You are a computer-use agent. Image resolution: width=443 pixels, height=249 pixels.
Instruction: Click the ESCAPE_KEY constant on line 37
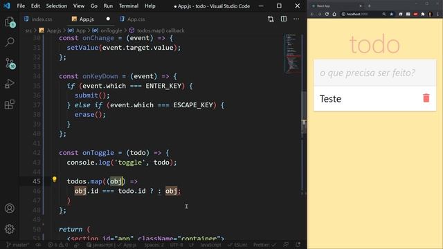[193, 105]
